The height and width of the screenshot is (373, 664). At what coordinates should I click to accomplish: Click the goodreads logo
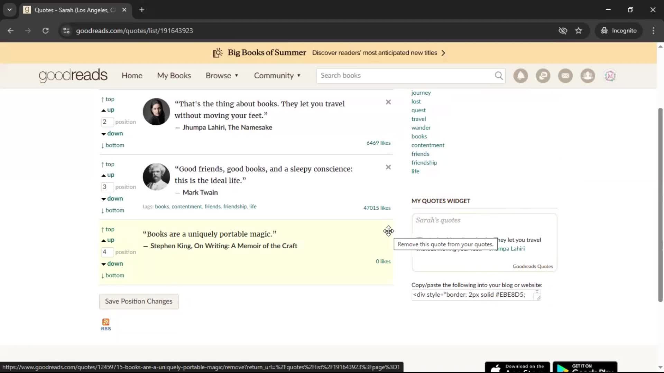click(x=73, y=76)
